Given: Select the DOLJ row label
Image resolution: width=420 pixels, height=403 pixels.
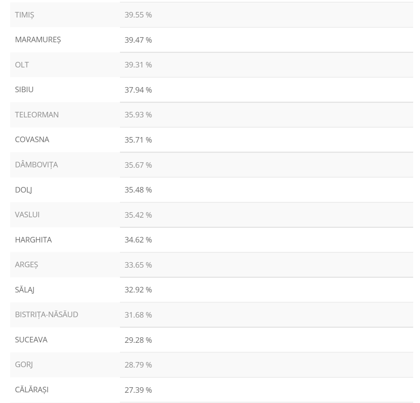Looking at the screenshot, I should tap(23, 190).
